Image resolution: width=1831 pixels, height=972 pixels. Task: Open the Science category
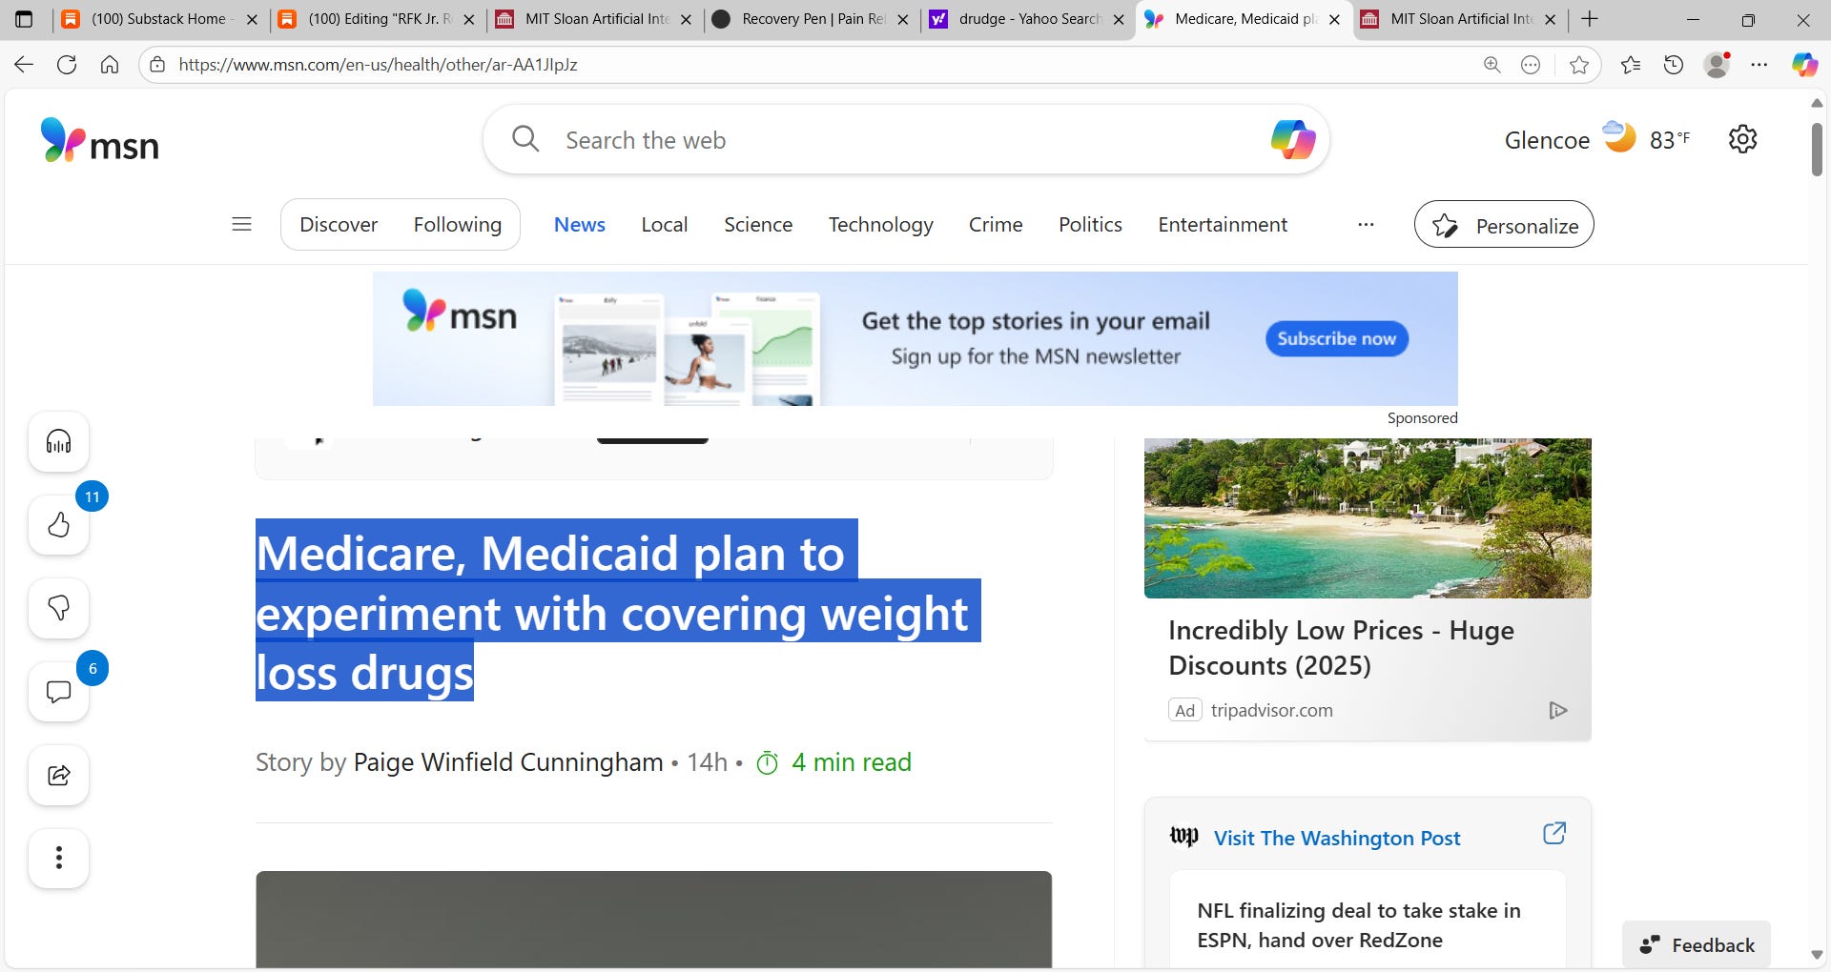(758, 225)
